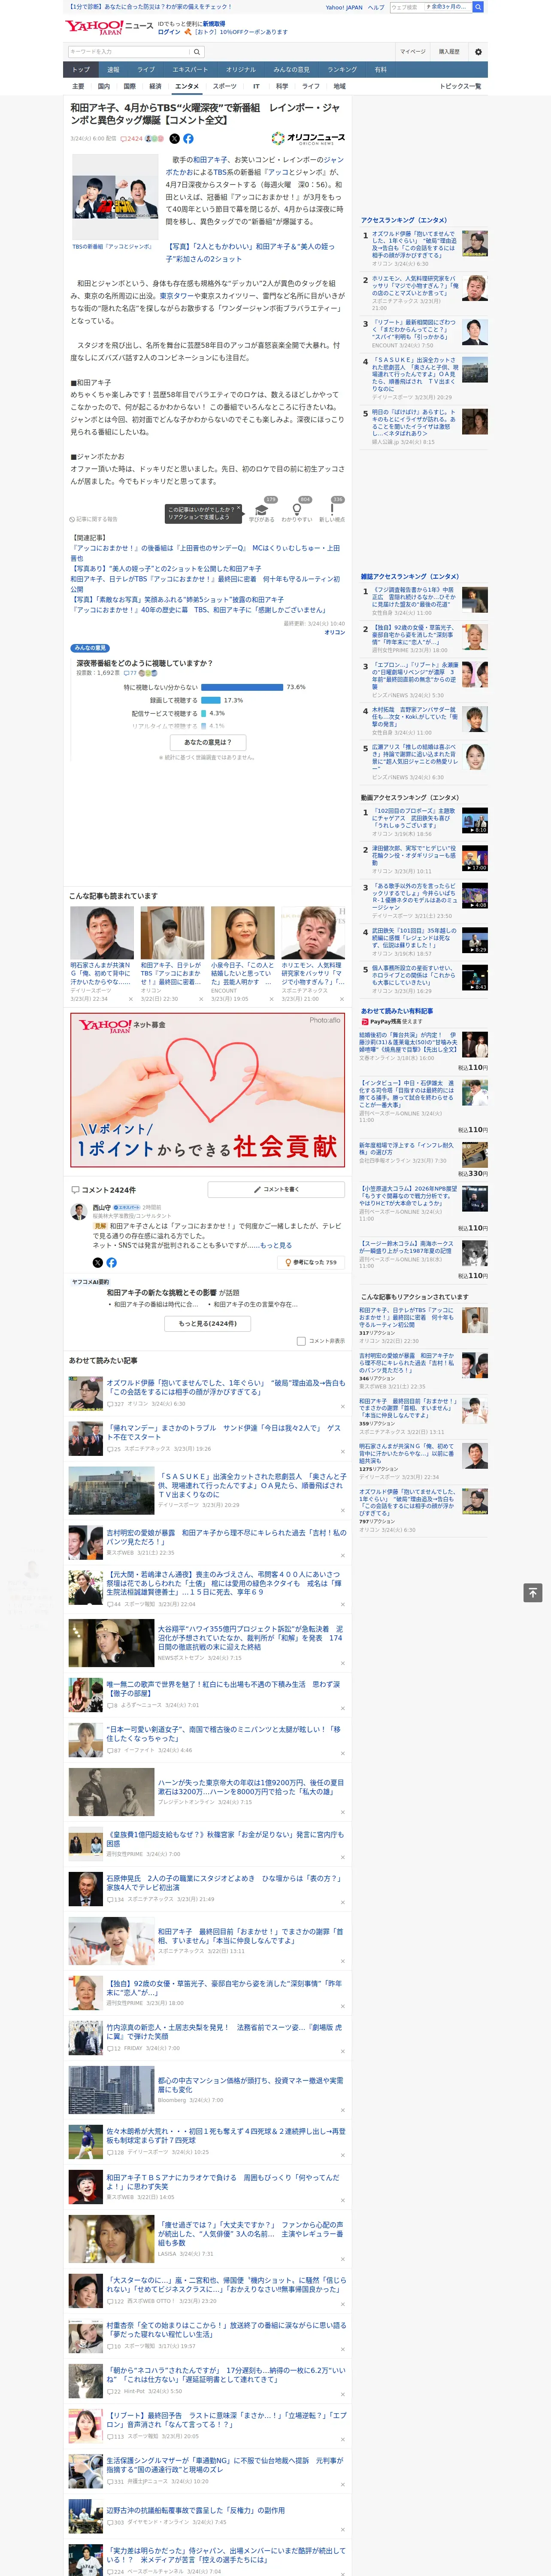Viewport: 551px width, 2576px height.
Task: Select the 経済 category tab
Action: pyautogui.click(x=155, y=86)
